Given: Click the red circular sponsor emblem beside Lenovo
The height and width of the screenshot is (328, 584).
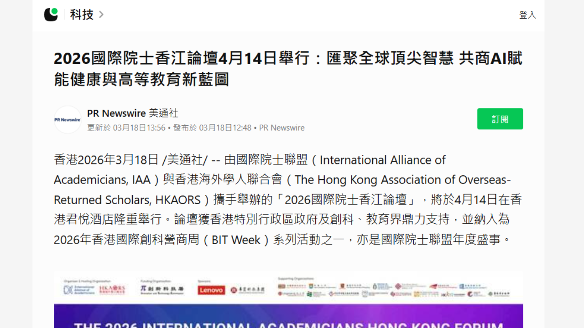Looking at the screenshot, I should [x=234, y=290].
